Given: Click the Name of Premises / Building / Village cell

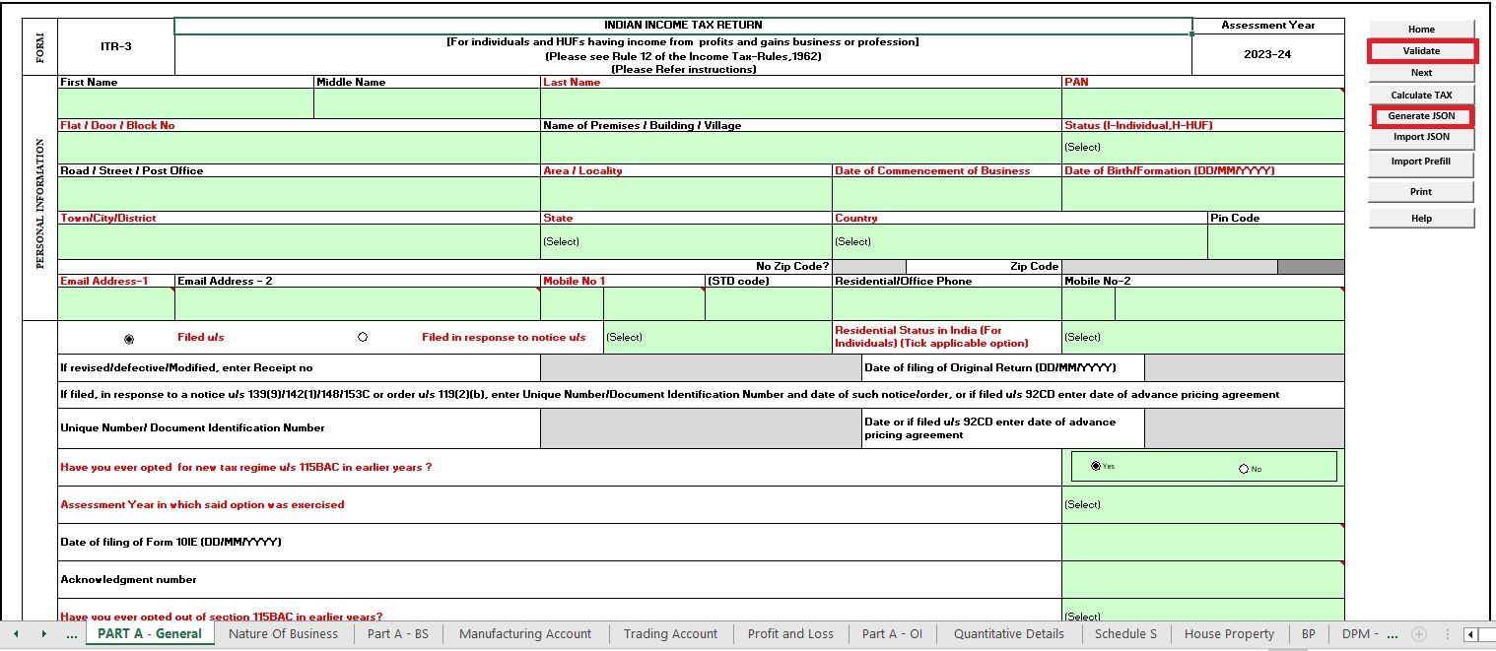Looking at the screenshot, I should pos(801,148).
